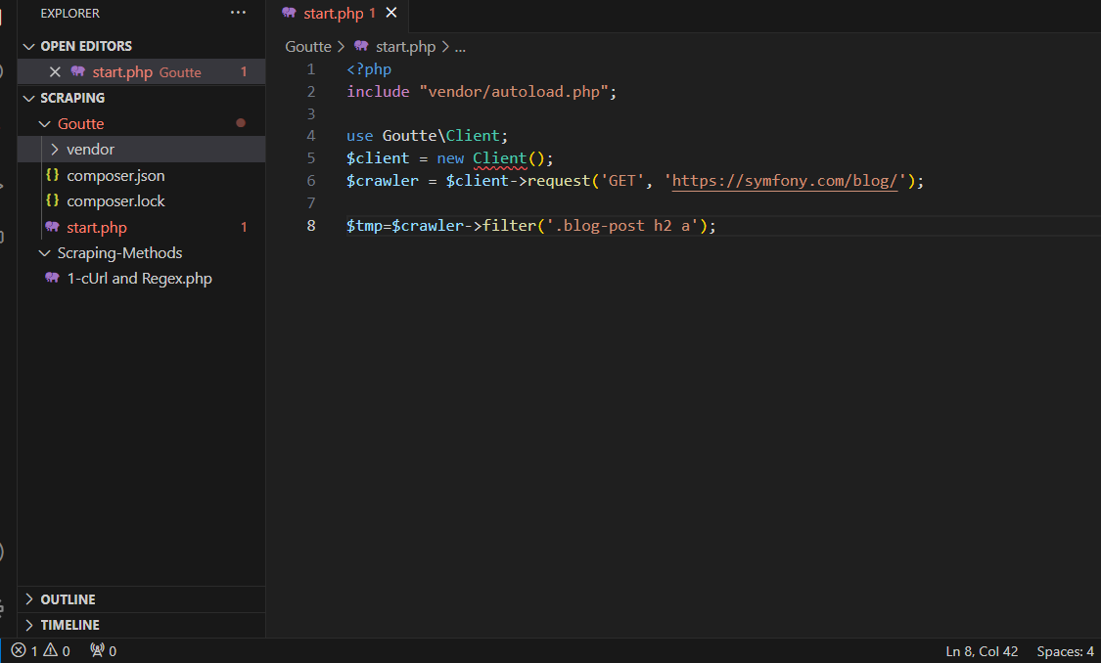Click the PHP elephant icon in breadcrumb
The width and height of the screenshot is (1101, 663).
(x=361, y=46)
